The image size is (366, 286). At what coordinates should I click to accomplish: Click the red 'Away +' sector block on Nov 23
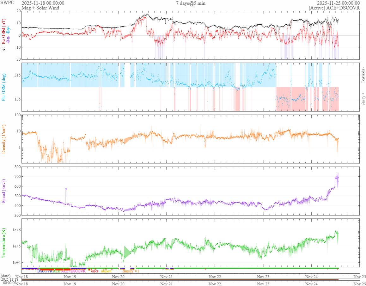point(290,99)
